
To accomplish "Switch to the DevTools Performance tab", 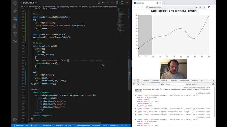I will pyautogui.click(x=184, y=81).
